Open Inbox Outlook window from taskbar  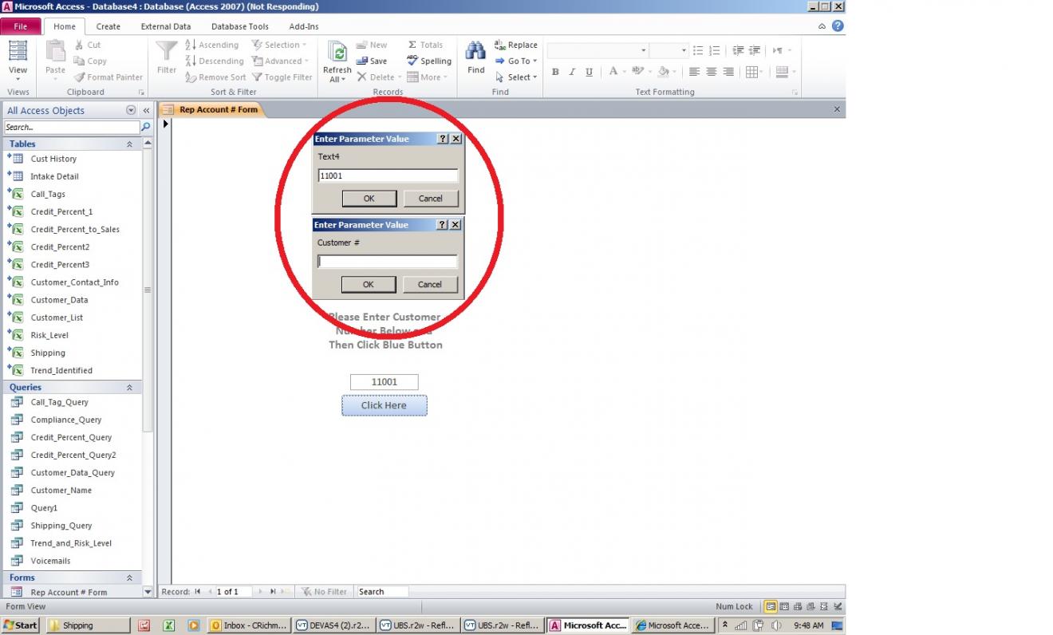(x=249, y=625)
